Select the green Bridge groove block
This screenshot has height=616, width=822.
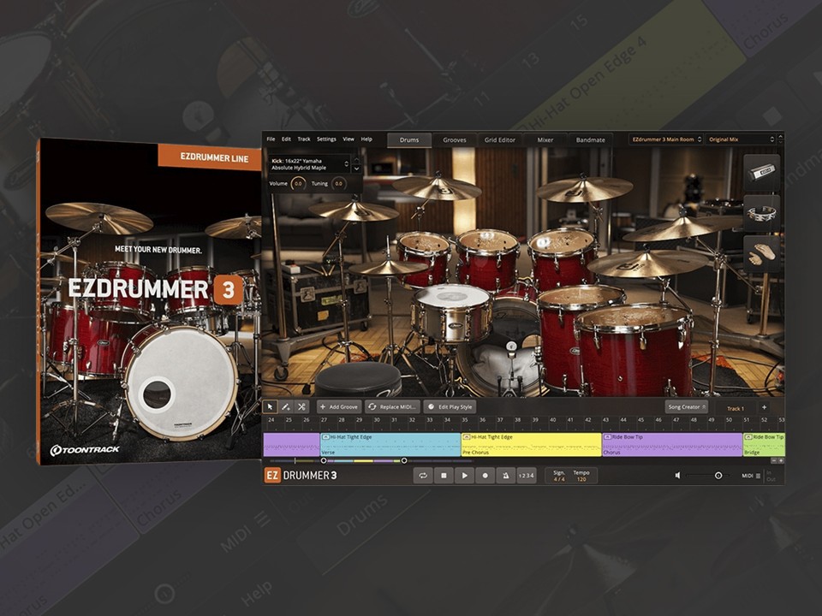click(764, 445)
